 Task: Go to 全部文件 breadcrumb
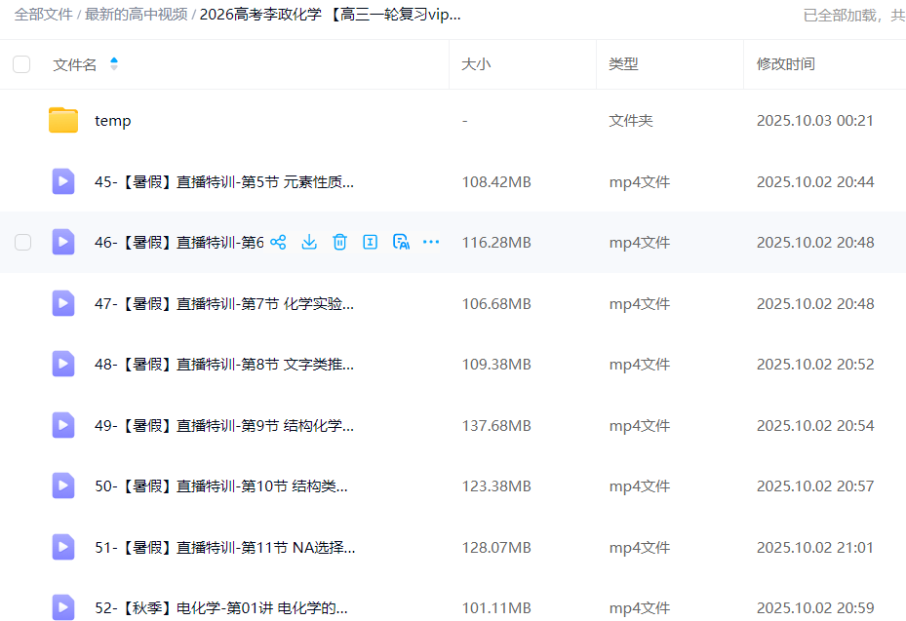43,15
